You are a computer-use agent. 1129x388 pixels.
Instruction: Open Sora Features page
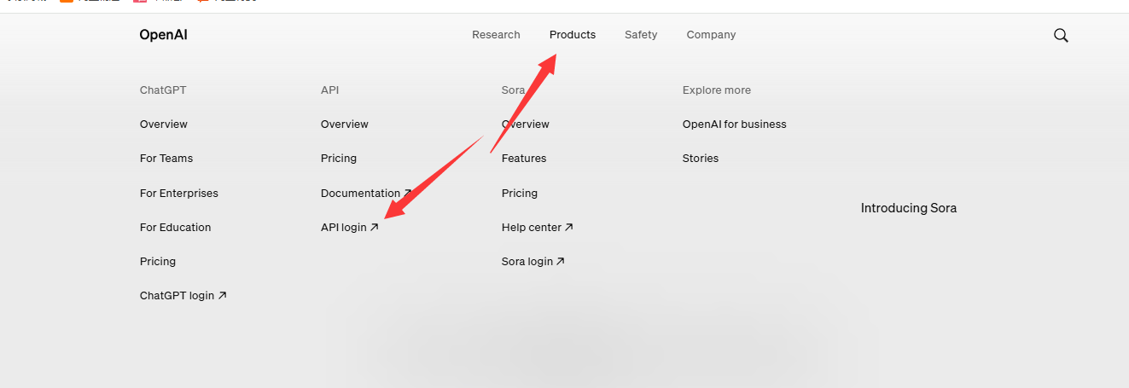pos(524,159)
